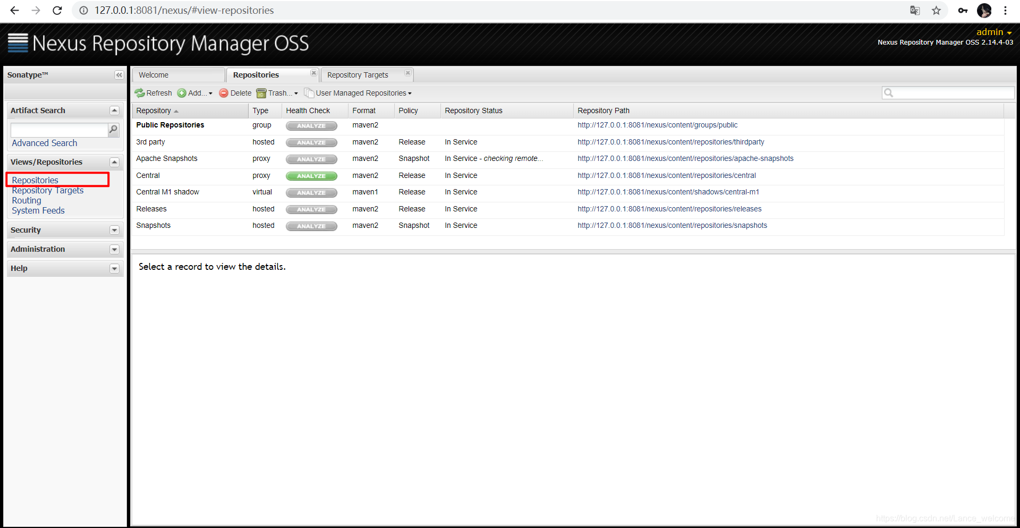Viewport: 1020px width, 528px height.
Task: Open the repositories/snapshots path link
Action: pyautogui.click(x=673, y=225)
